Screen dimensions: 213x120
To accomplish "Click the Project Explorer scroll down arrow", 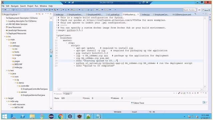I will [51, 108].
